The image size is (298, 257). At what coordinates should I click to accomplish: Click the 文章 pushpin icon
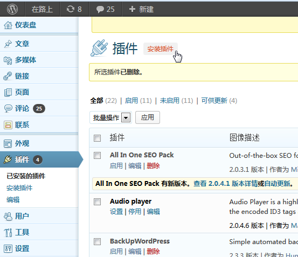(x=8, y=44)
